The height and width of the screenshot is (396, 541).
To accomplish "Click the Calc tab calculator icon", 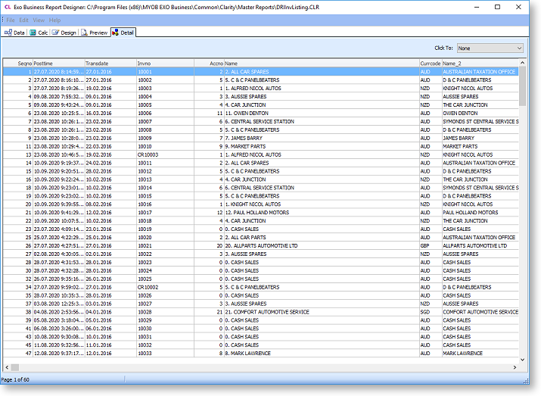I will [33, 33].
